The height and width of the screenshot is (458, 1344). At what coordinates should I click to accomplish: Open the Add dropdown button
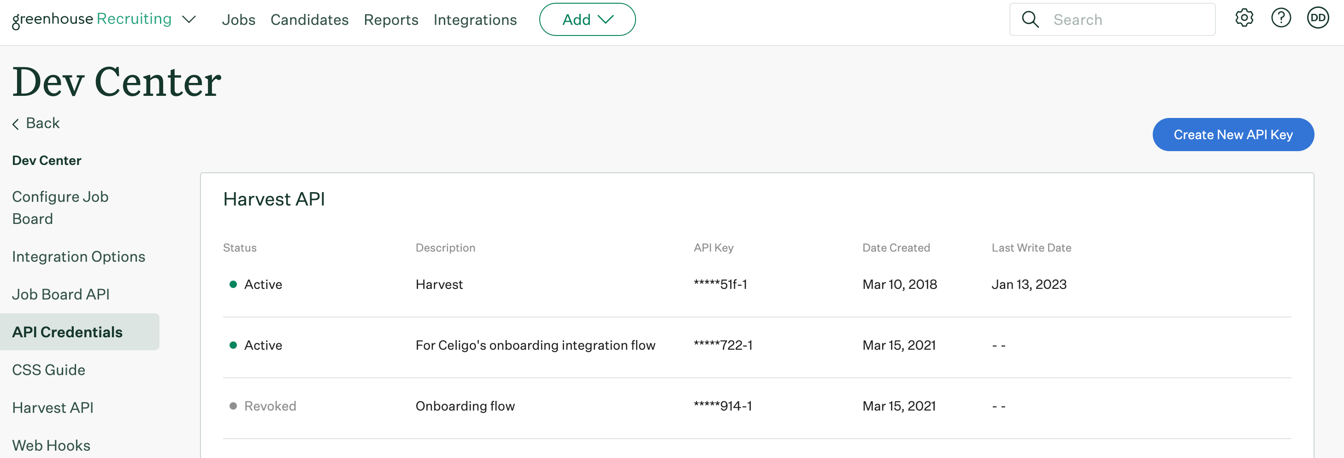point(587,19)
